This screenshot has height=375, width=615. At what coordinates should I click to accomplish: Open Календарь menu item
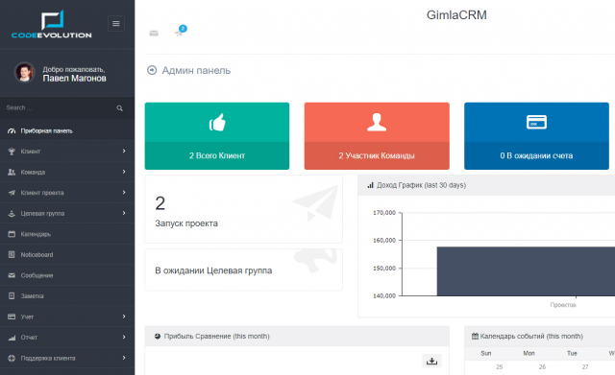[x=67, y=234]
